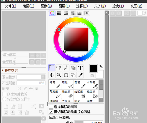Show the custom swatches grid panel
147x123 pixels.
[x=80, y=13]
